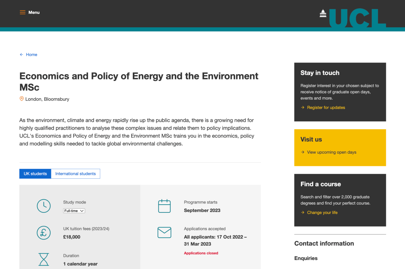Click the Duration label
The image size is (405, 269).
pos(71,256)
